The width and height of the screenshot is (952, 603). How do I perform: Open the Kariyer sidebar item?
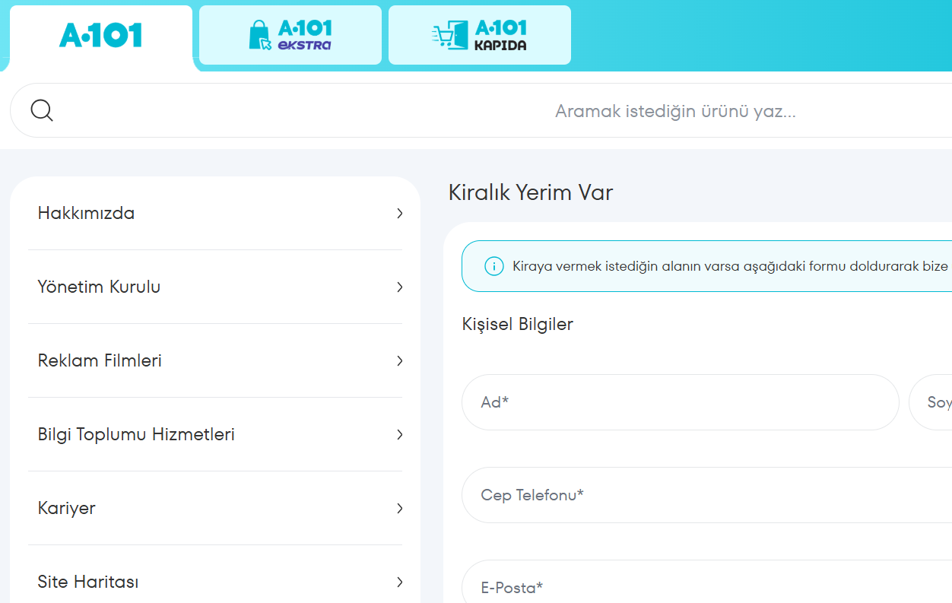click(215, 508)
